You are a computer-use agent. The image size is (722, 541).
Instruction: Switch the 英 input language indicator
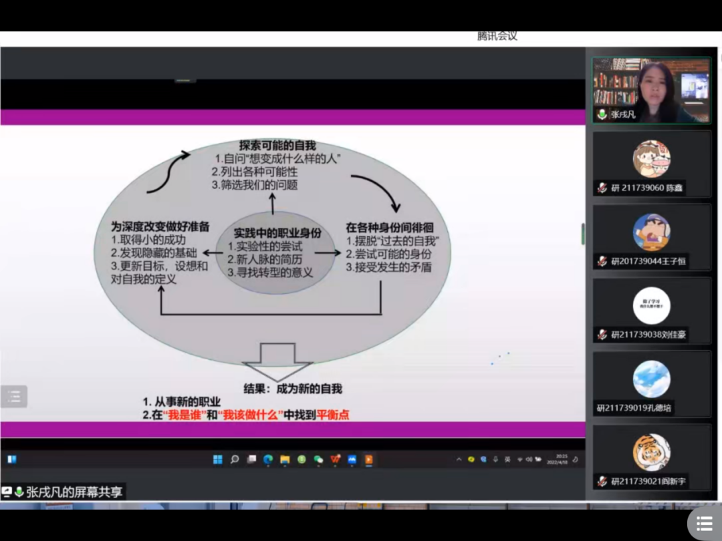507,460
